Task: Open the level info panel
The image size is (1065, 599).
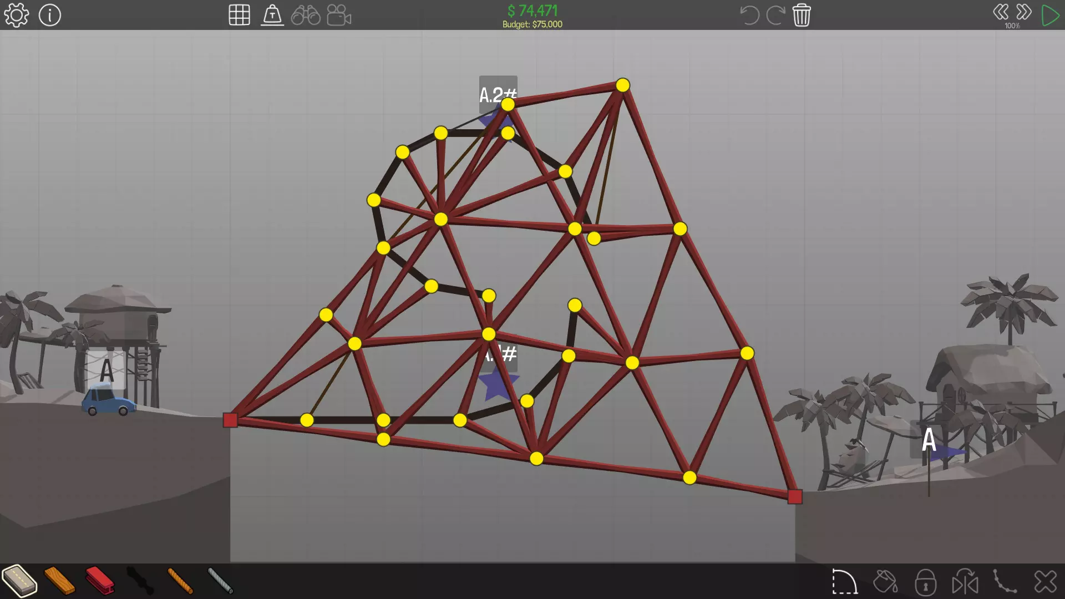Action: point(50,15)
